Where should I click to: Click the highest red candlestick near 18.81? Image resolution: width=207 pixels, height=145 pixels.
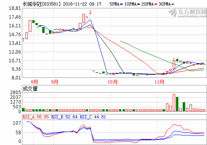pyautogui.click(x=90, y=12)
